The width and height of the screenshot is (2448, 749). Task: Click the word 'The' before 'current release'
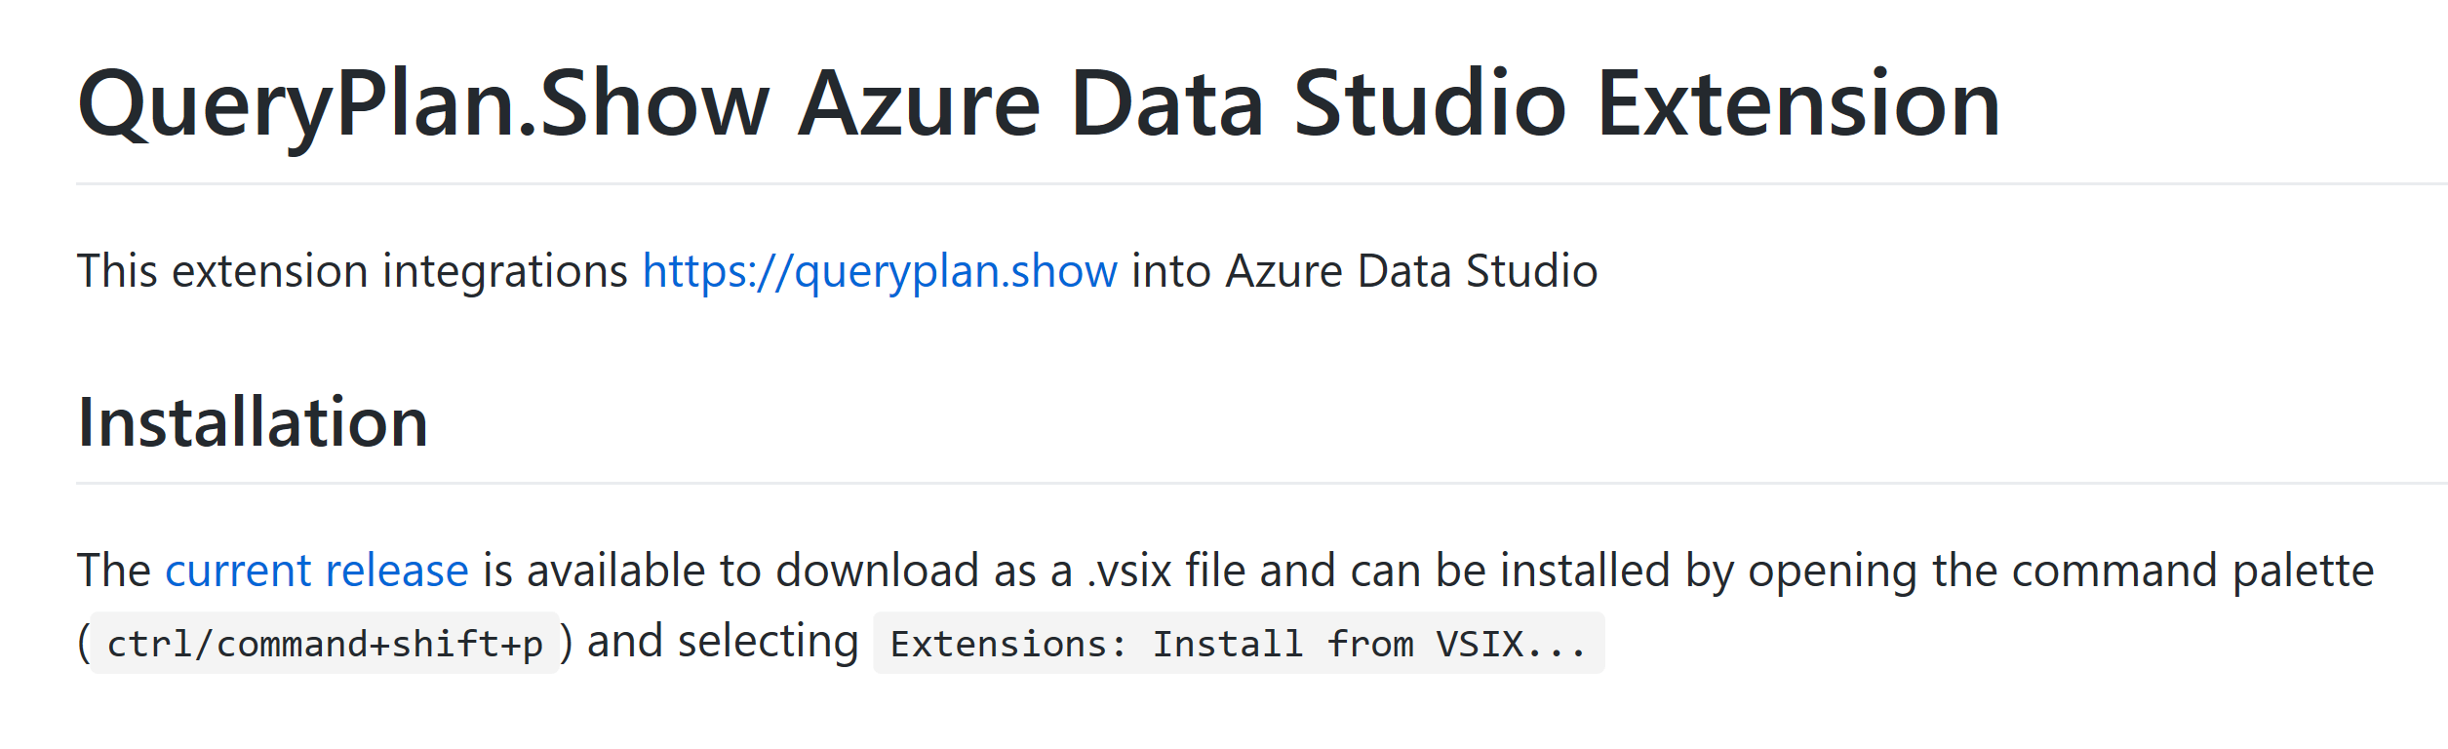tap(114, 571)
